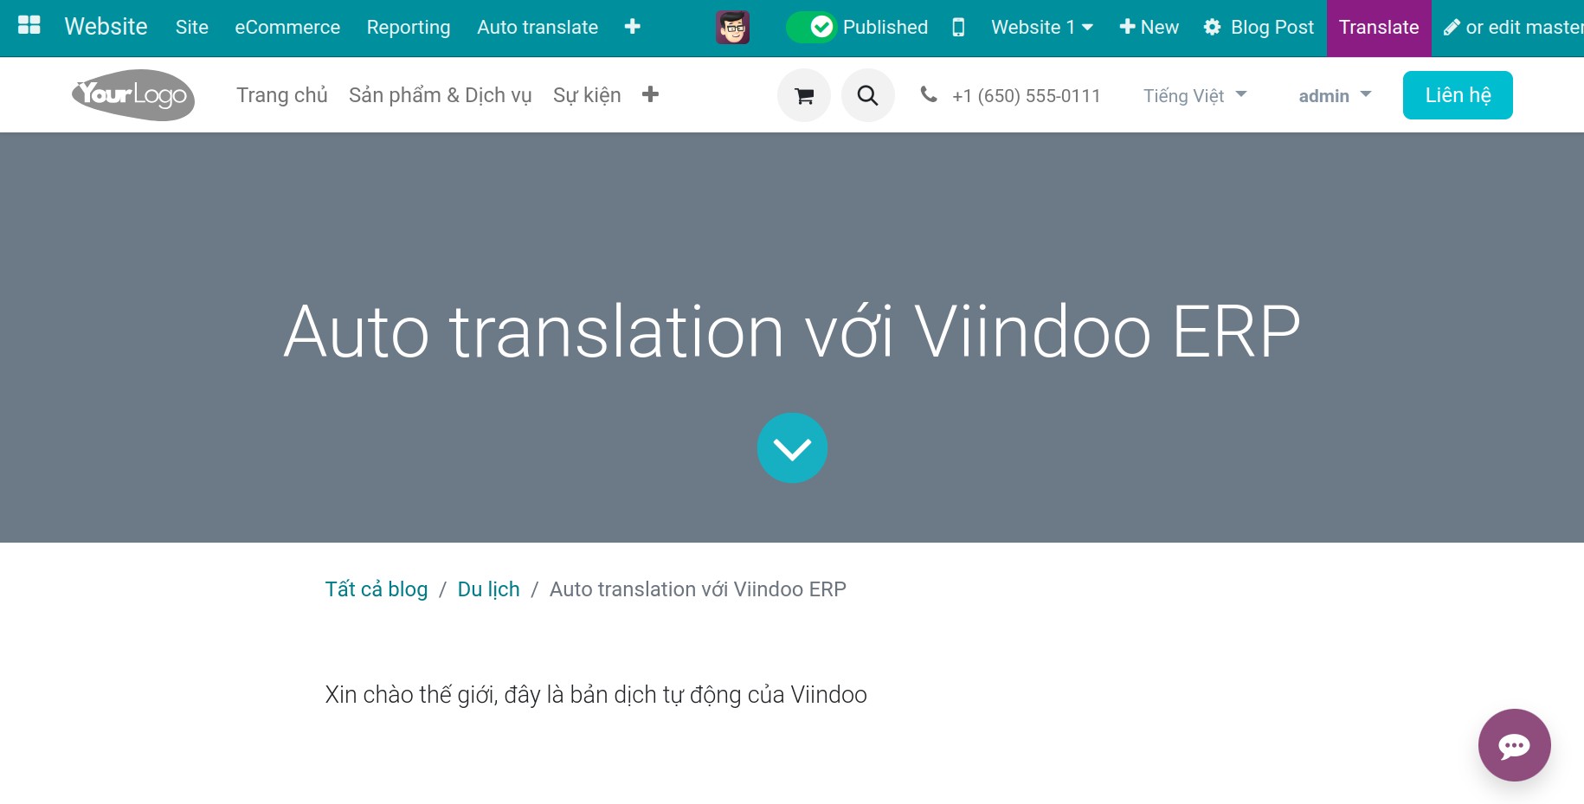Open the Auto translate menu
This screenshot has height=804, width=1584.
(538, 28)
